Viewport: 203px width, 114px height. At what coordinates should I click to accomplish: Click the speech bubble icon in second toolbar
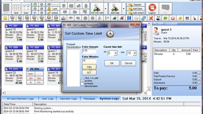pyautogui.click(x=71, y=18)
